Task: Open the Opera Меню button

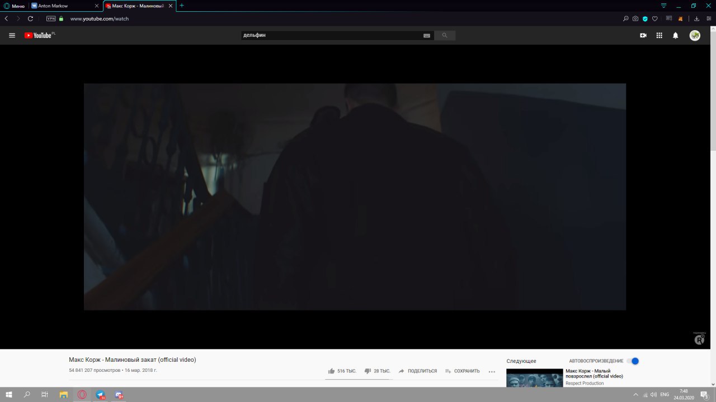Action: (x=14, y=6)
